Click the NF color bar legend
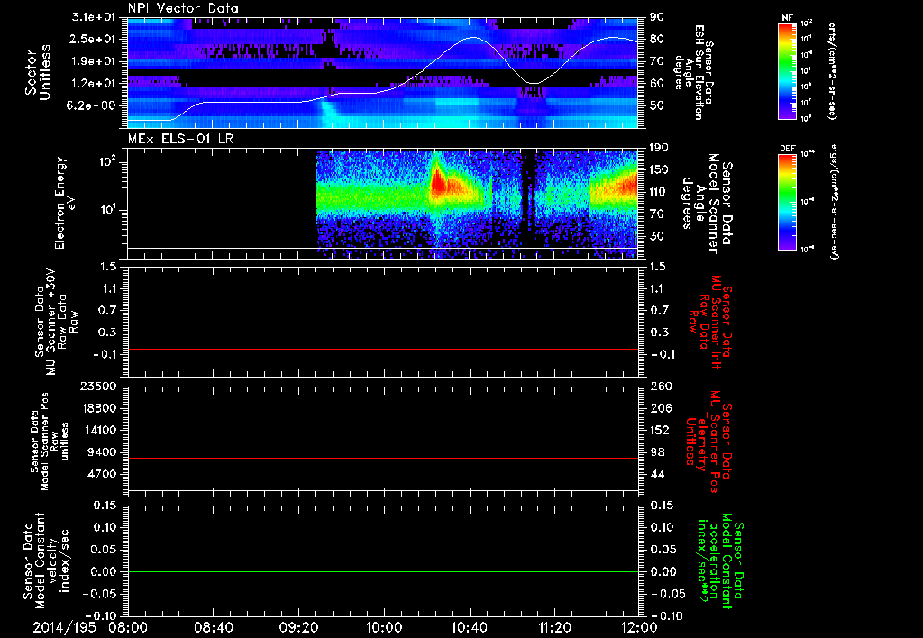 pyautogui.click(x=788, y=70)
